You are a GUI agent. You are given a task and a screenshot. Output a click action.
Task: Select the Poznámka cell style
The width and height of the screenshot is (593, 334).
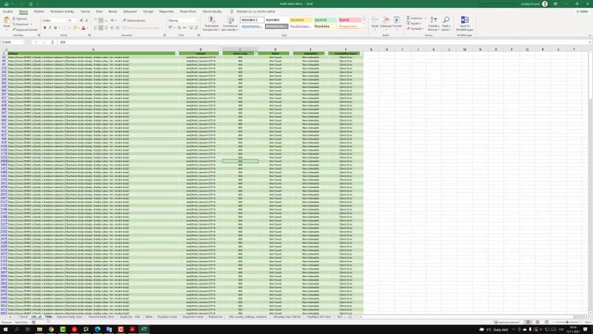point(325,26)
